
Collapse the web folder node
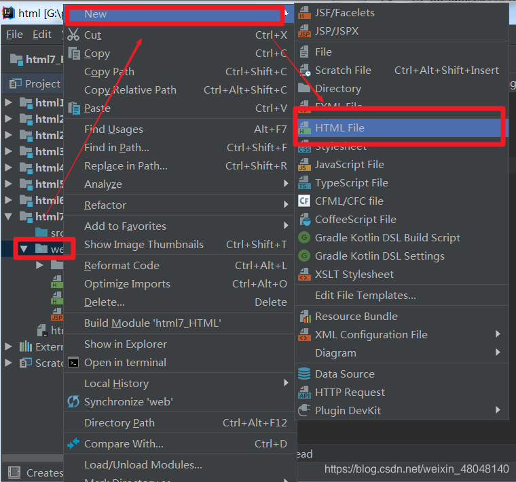24,249
